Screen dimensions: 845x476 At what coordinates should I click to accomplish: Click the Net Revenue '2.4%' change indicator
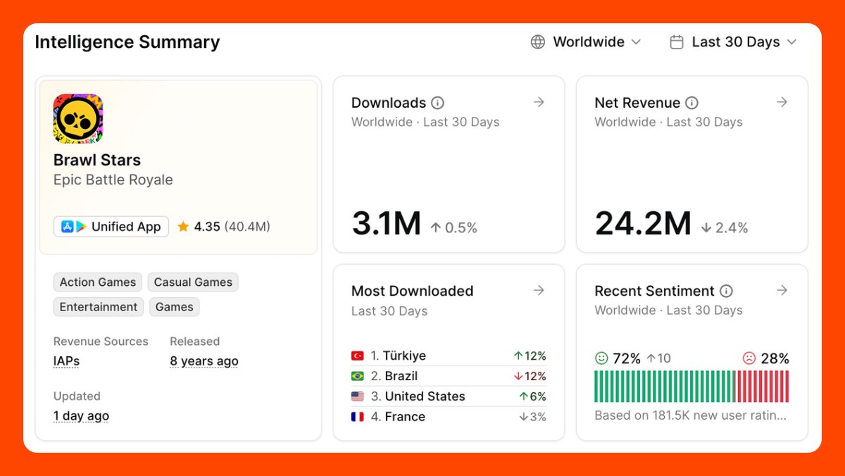(x=725, y=228)
